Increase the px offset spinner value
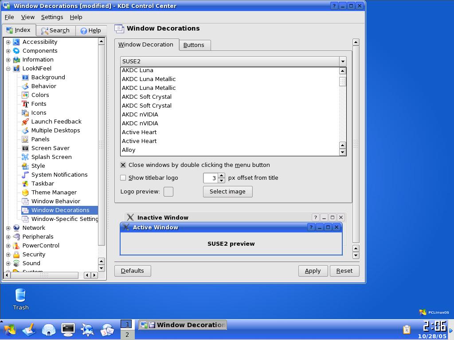 pyautogui.click(x=222, y=175)
